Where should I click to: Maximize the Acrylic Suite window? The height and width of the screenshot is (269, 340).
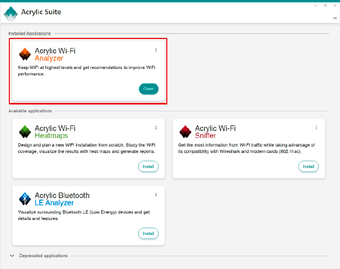325,5
